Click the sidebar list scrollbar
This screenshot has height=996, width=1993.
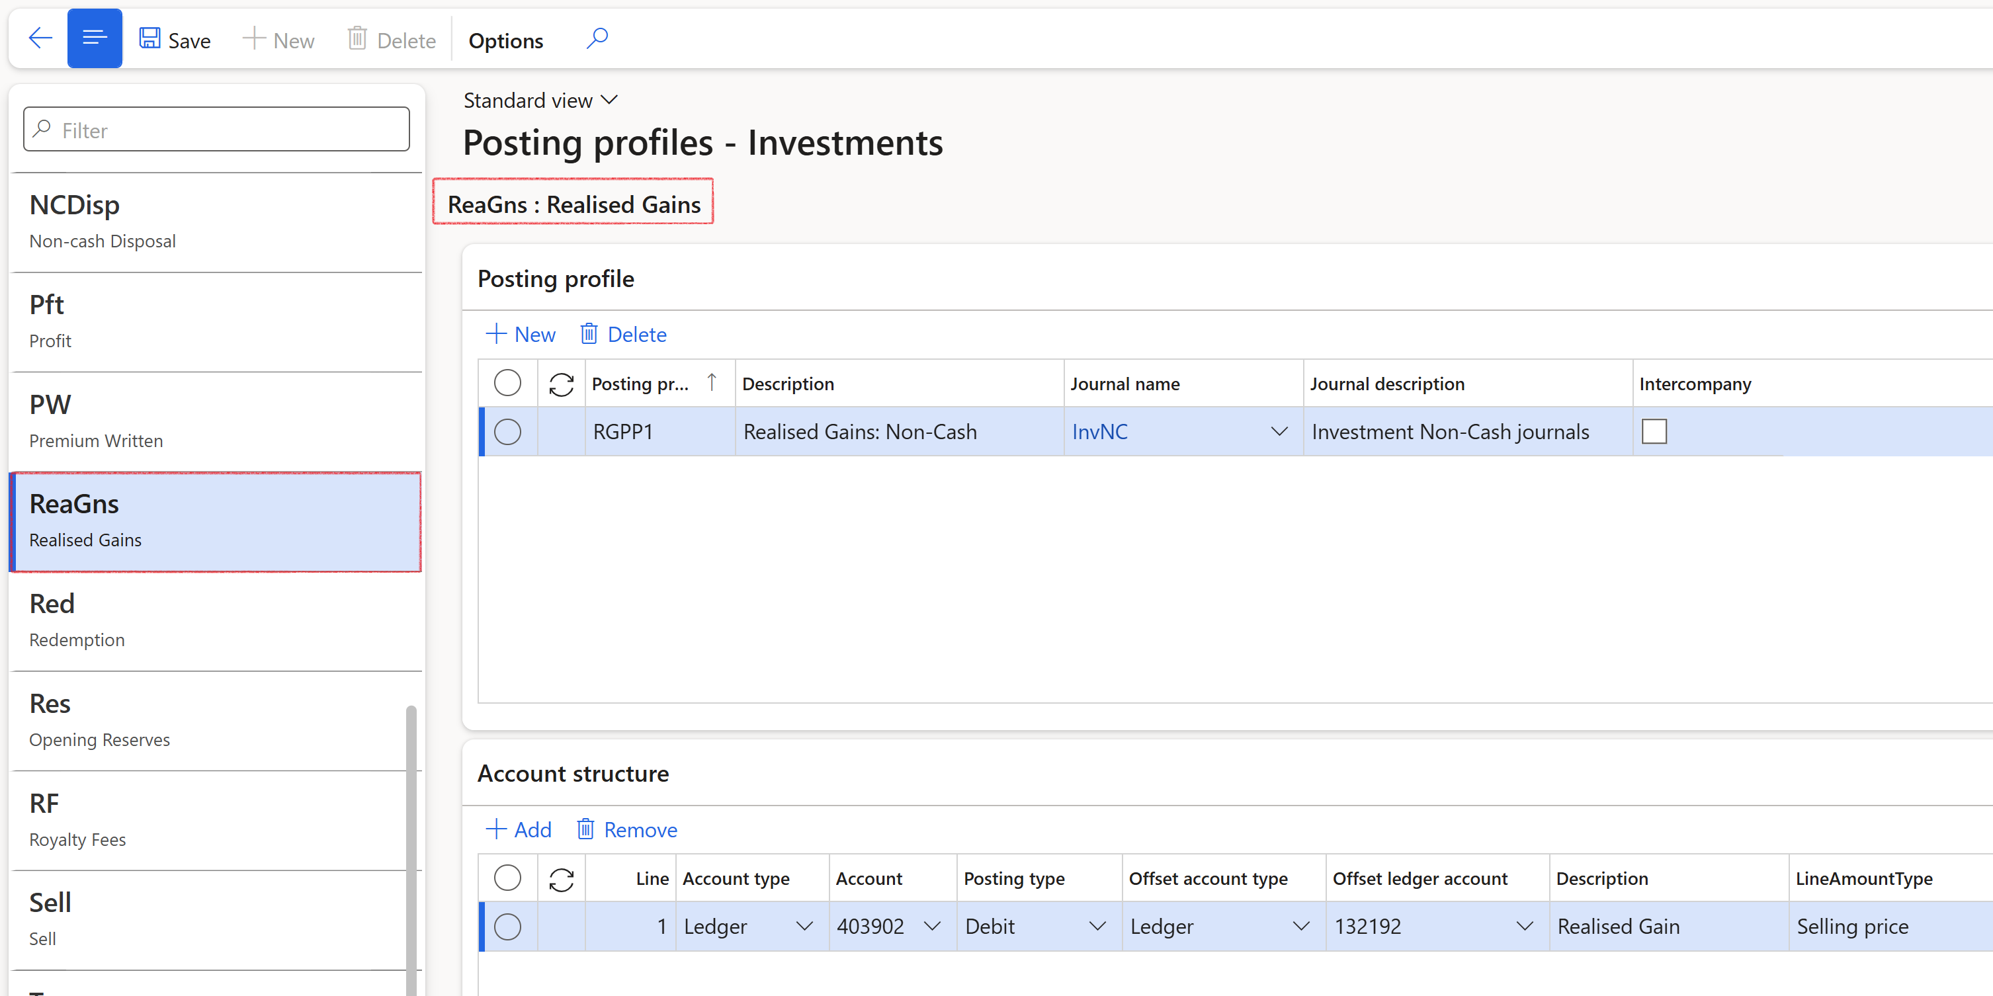(411, 849)
